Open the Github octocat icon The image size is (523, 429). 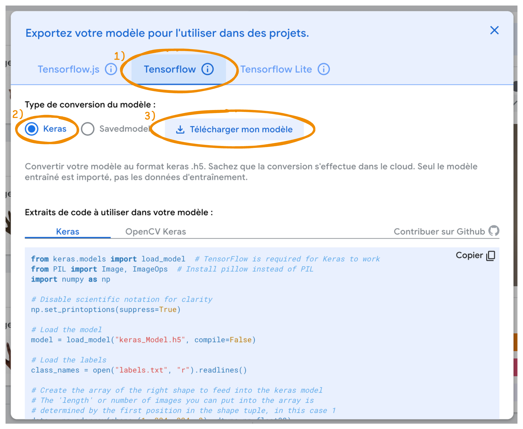(494, 231)
